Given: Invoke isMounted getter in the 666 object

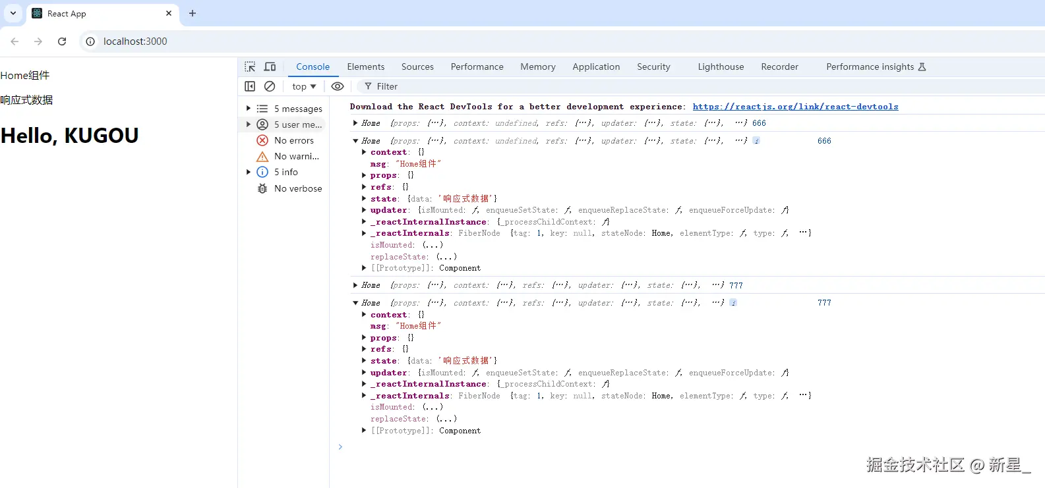Looking at the screenshot, I should pyautogui.click(x=433, y=245).
